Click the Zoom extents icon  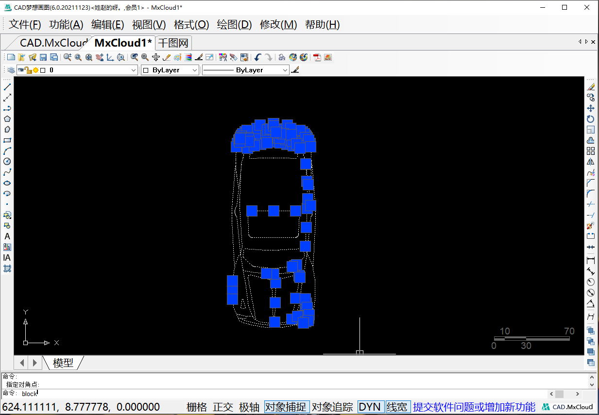[x=89, y=57]
